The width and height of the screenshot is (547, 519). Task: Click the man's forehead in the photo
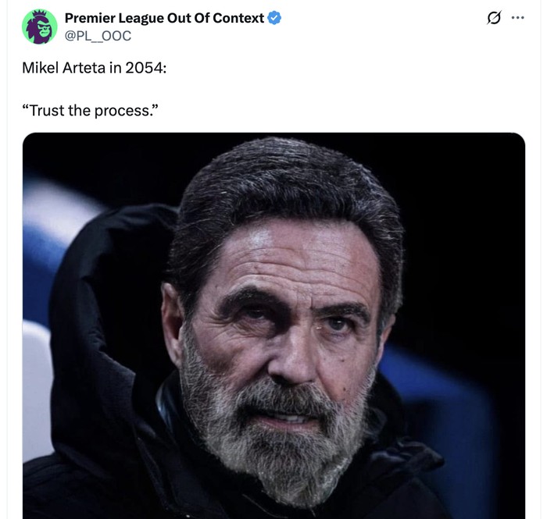tap(289, 265)
